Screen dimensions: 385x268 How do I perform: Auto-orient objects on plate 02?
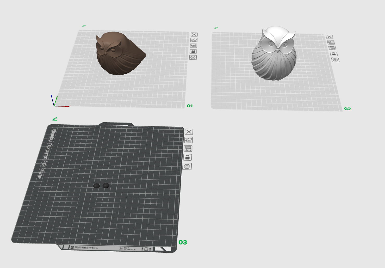pyautogui.click(x=331, y=42)
